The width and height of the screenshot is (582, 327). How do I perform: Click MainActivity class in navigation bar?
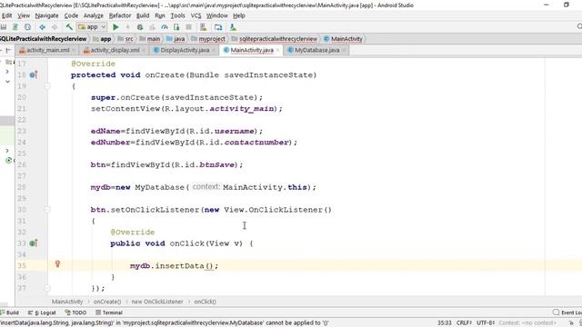(x=343, y=39)
